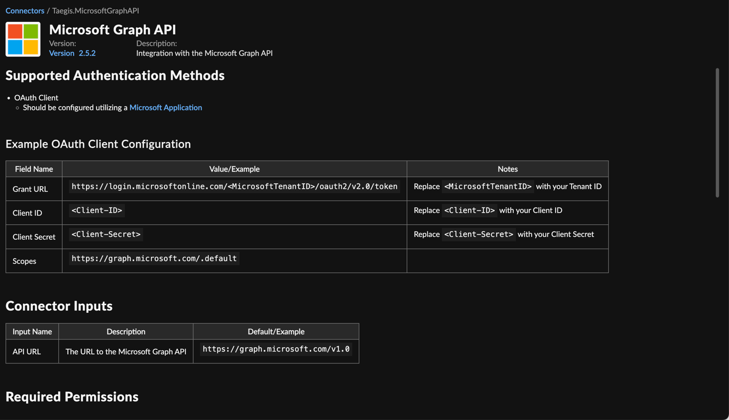
Task: Click the Input Name column header
Action: point(32,331)
